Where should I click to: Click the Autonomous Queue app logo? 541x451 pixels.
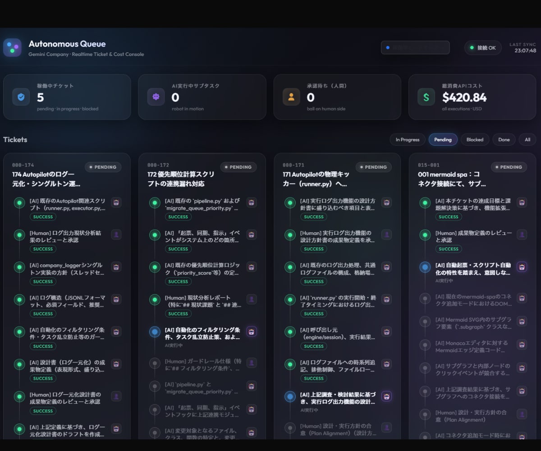(12, 47)
